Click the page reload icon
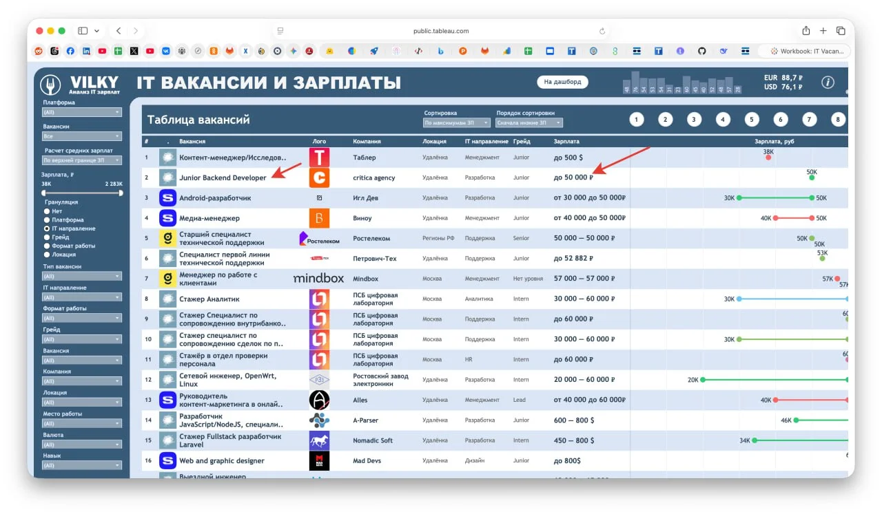 [x=602, y=31]
